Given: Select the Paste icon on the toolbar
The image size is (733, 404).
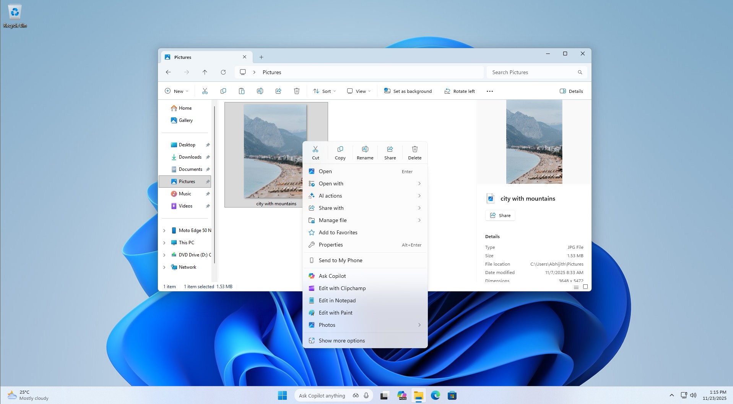Looking at the screenshot, I should click(x=241, y=91).
